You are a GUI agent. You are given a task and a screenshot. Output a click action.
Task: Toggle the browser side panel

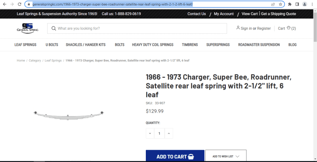297,4
